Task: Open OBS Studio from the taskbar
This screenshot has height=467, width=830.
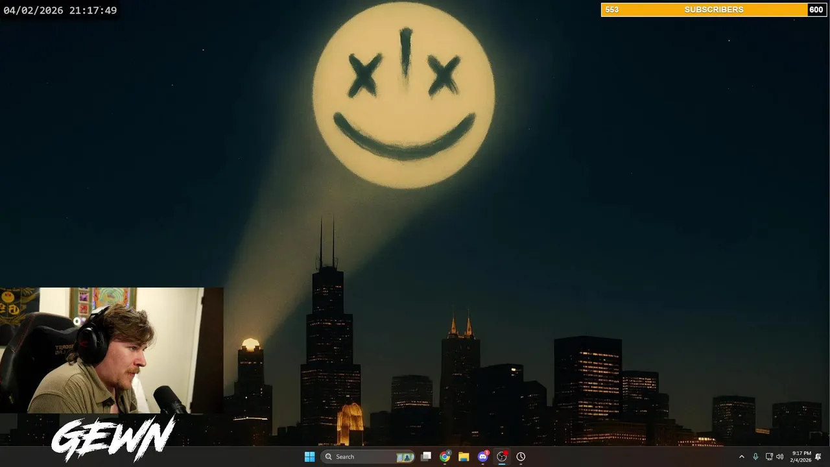Action: coord(501,457)
